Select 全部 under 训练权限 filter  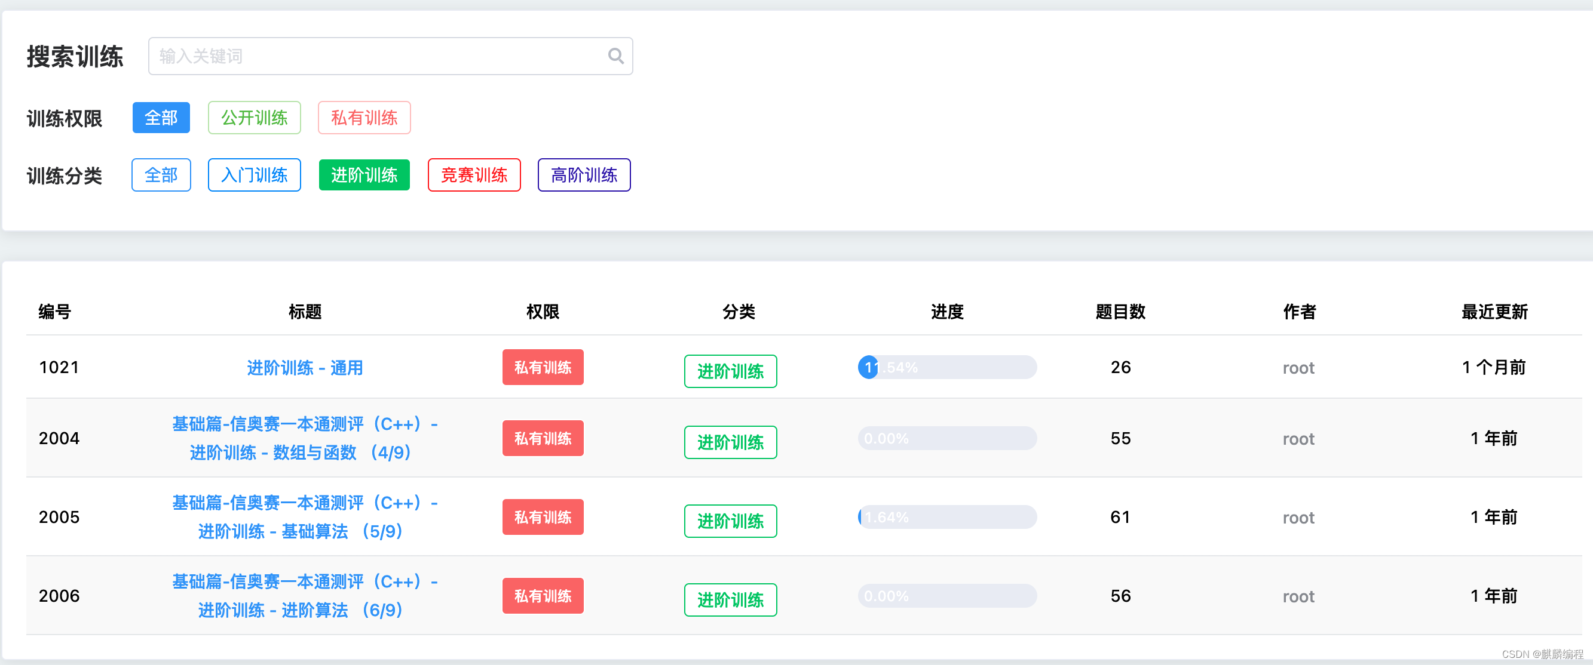pyautogui.click(x=161, y=118)
